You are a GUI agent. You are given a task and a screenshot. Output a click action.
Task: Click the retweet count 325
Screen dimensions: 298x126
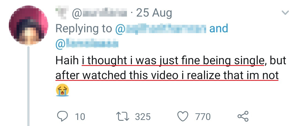(143, 117)
